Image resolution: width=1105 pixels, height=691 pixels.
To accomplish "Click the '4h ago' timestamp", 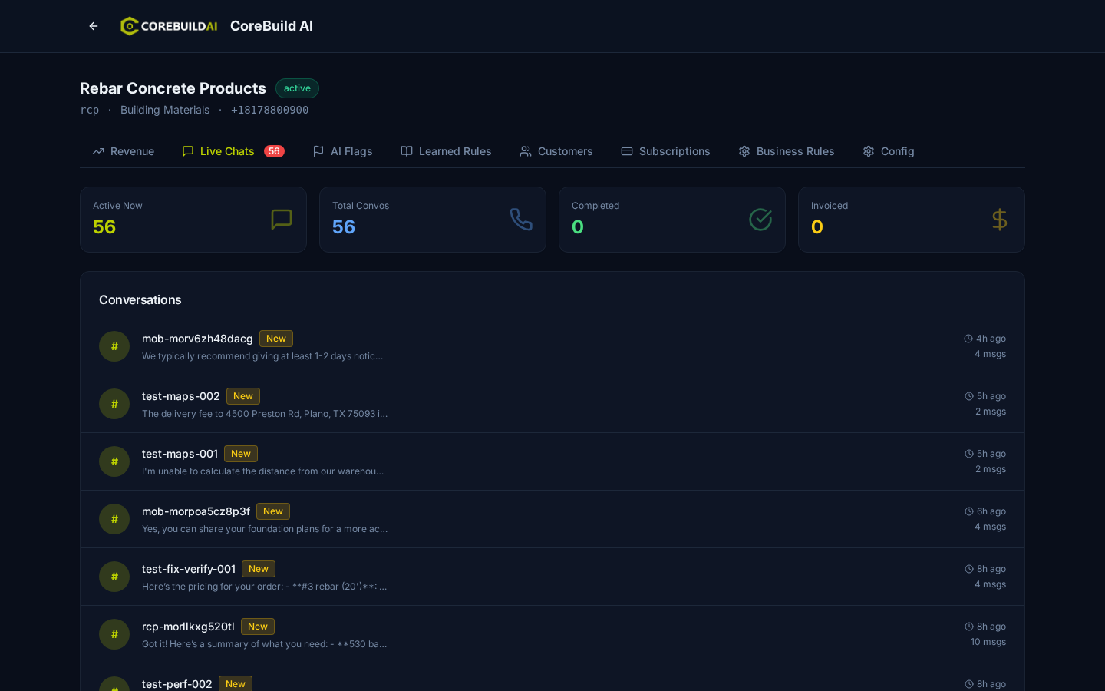I will coord(991,339).
